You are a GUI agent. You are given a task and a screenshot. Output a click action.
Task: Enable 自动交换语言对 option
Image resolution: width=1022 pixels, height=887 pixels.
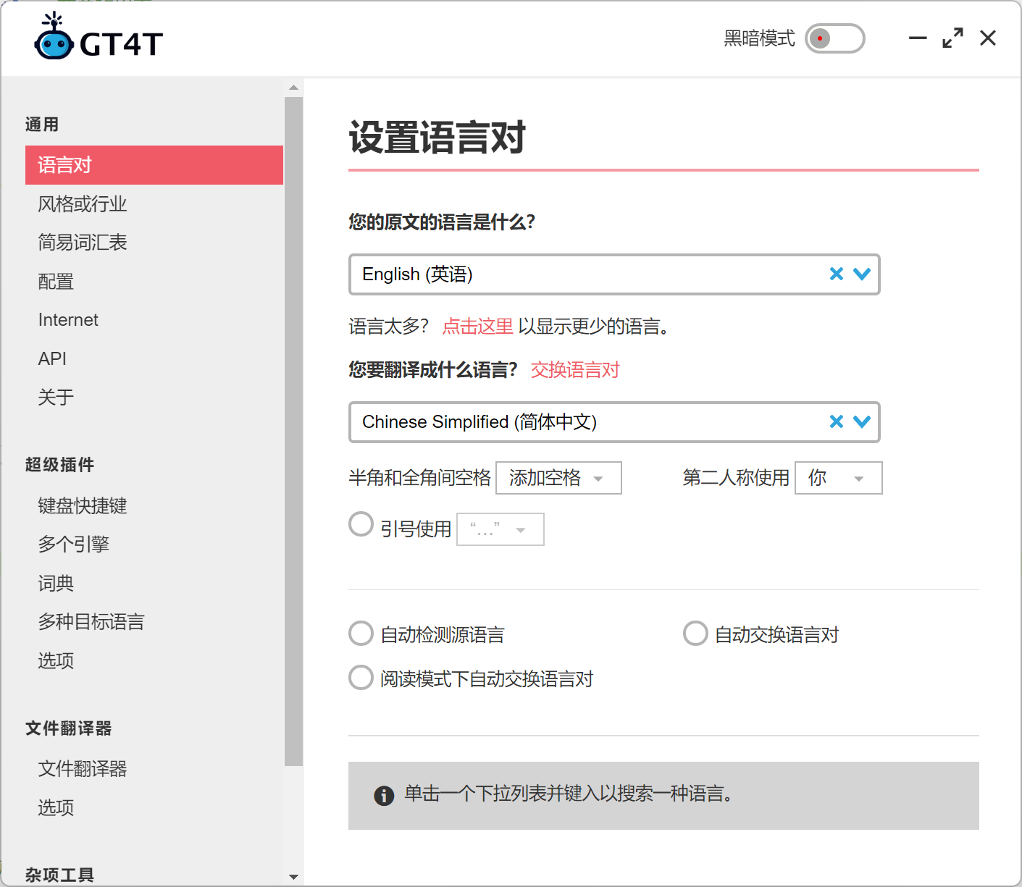(695, 633)
